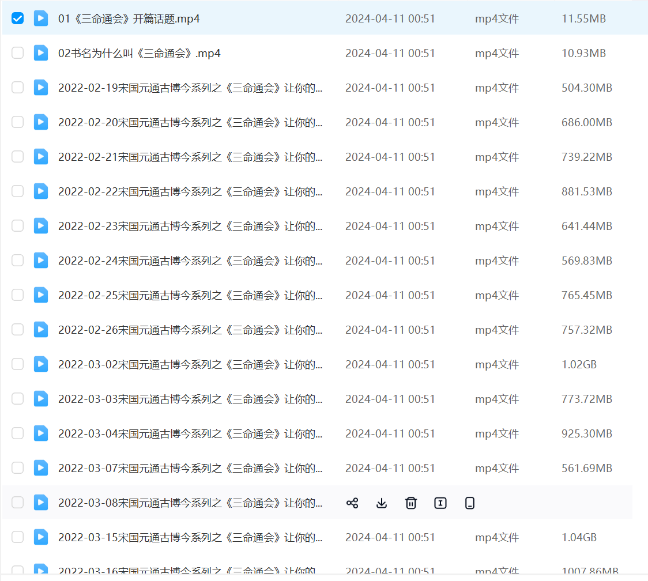Click the modified date of the 2022-02-26 file
The width and height of the screenshot is (648, 581).
390,330
